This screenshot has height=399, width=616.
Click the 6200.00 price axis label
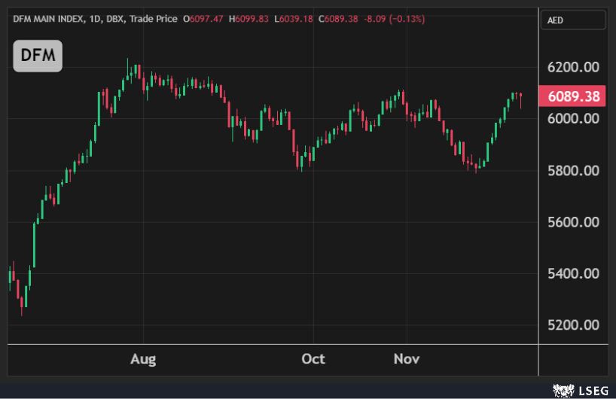pos(574,67)
